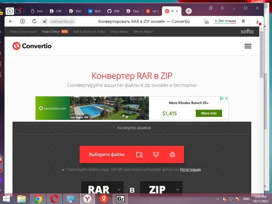Switch to the 'brow' tab
The width and height of the screenshot is (272, 204).
coord(37,11)
